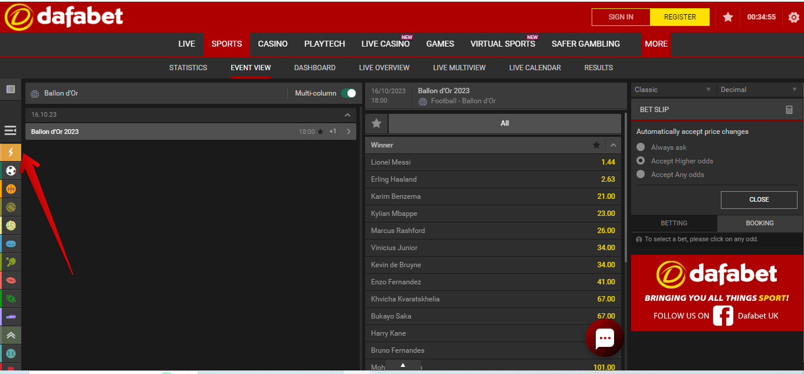Select the rugby ball sport icon
This screenshot has height=374, width=804.
(11, 280)
